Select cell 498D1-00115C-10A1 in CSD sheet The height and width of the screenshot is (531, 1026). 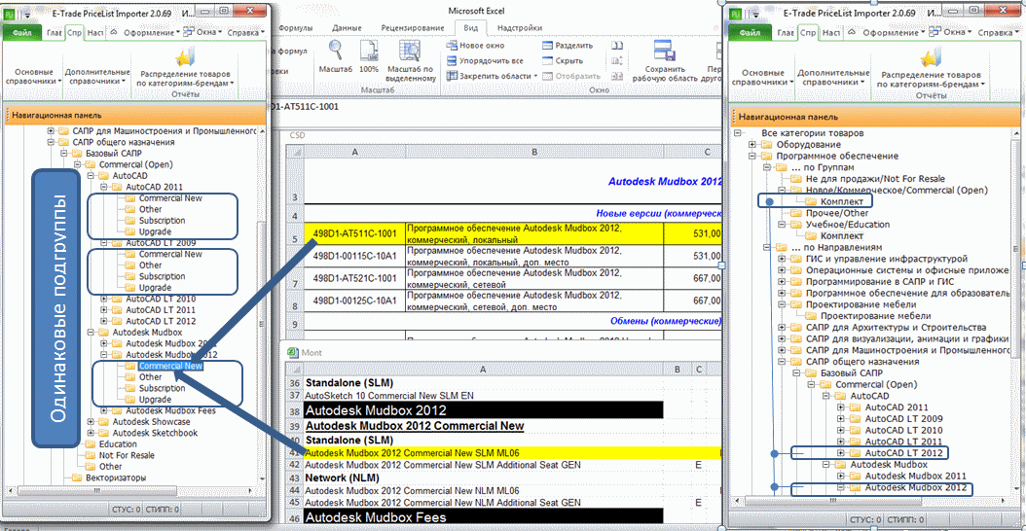(x=354, y=257)
